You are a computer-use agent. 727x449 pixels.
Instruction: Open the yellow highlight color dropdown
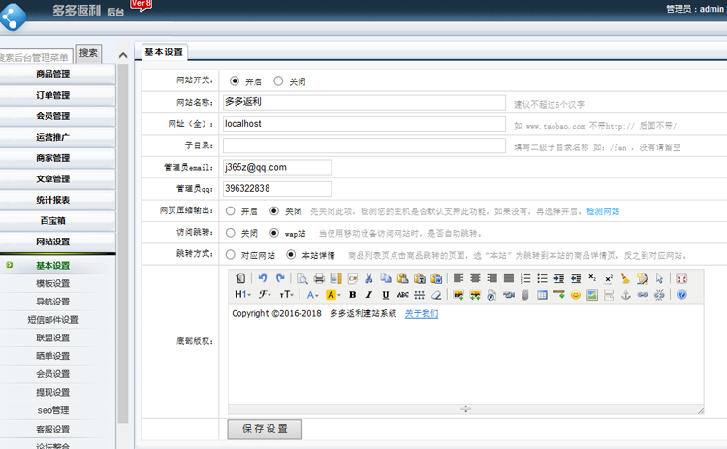coord(333,295)
